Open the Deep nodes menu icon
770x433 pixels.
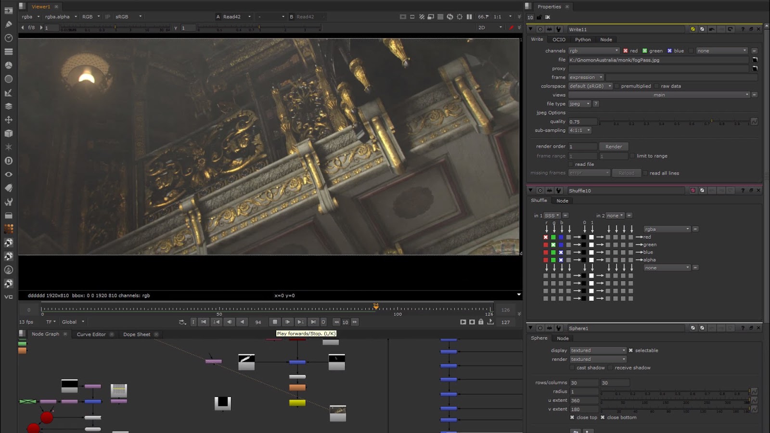[8, 161]
